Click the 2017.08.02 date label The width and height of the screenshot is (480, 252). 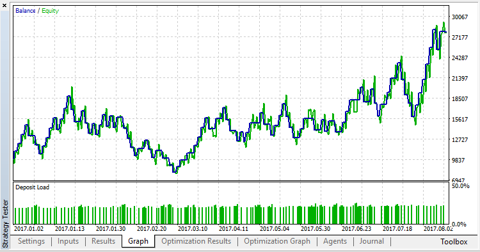(438, 229)
